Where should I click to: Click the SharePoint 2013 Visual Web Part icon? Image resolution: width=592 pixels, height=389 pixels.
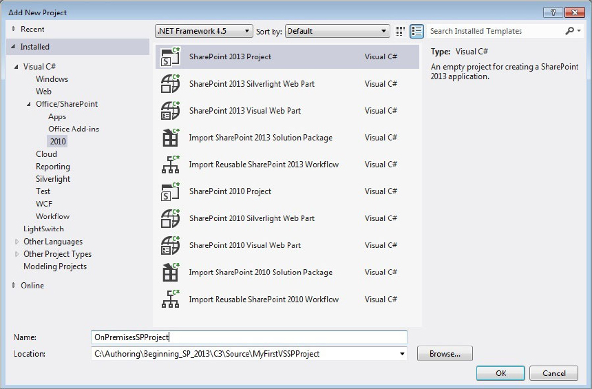[x=170, y=111]
